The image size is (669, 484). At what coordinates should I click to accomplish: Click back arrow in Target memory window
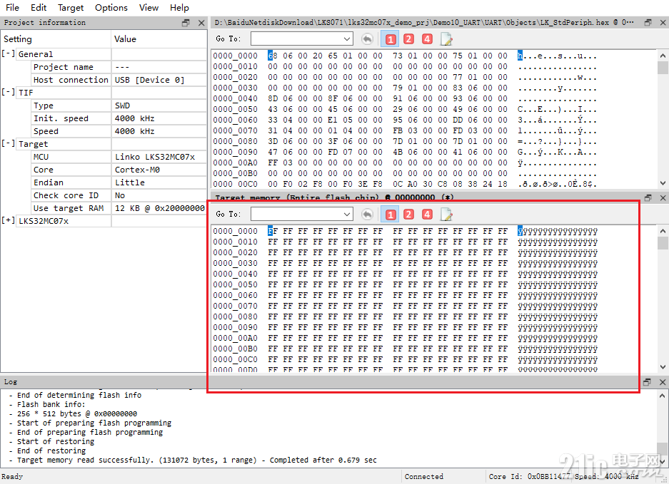[367, 215]
